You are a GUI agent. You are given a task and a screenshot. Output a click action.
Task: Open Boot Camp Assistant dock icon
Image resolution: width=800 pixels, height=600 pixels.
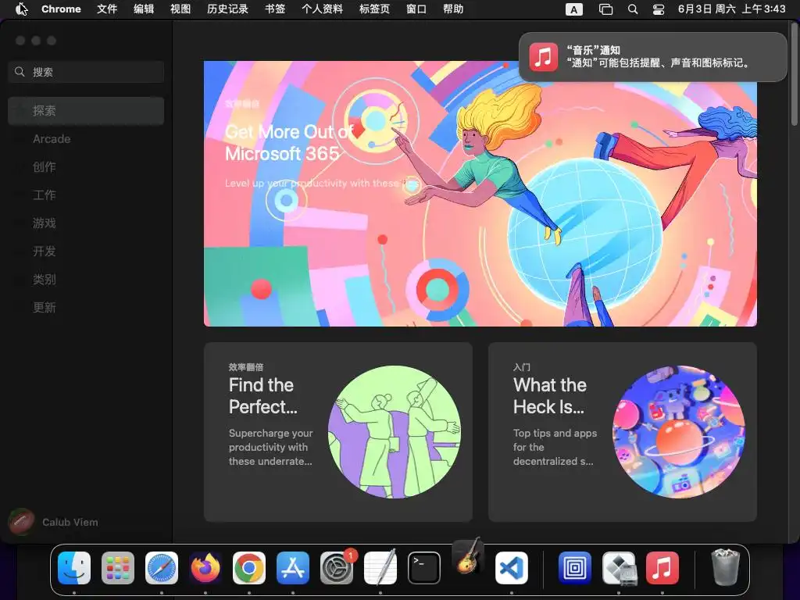(x=619, y=568)
